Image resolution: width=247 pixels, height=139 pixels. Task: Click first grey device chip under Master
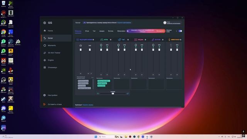tap(83, 81)
